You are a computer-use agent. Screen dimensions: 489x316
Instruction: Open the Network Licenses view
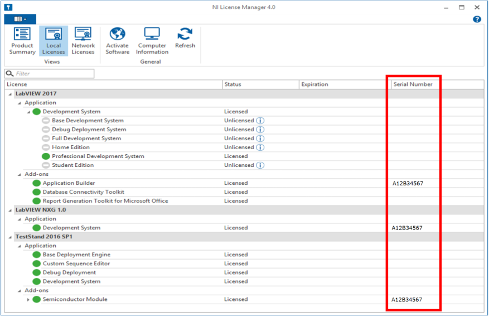pyautogui.click(x=83, y=41)
